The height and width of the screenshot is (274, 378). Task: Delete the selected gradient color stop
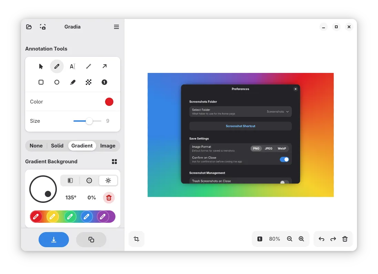109,198
